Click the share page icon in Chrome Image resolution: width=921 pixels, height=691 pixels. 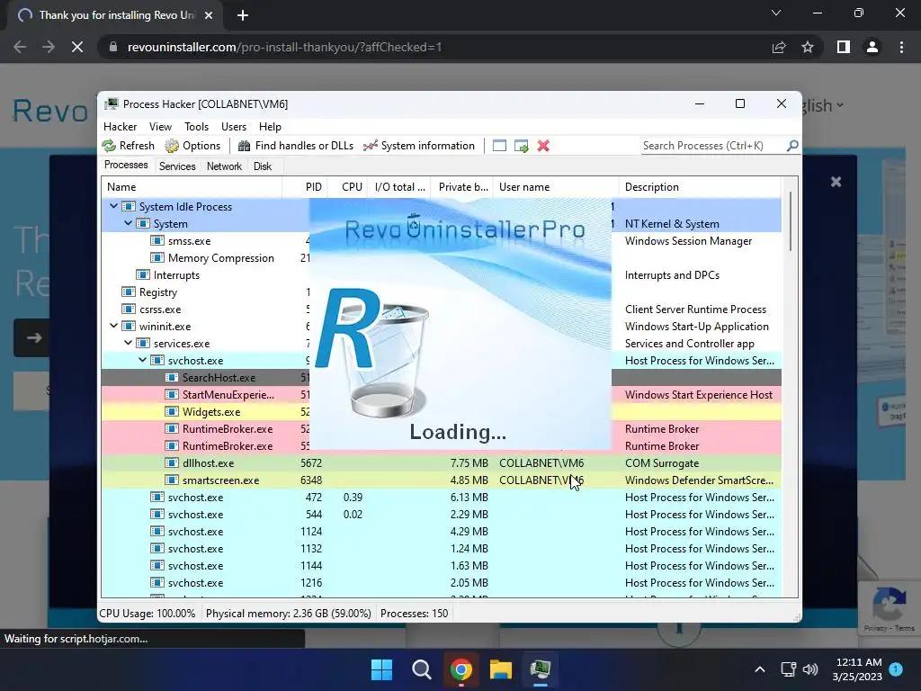(x=779, y=47)
